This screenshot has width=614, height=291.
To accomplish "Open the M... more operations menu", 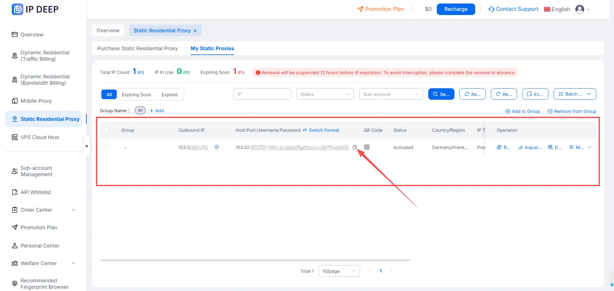I will (580, 147).
